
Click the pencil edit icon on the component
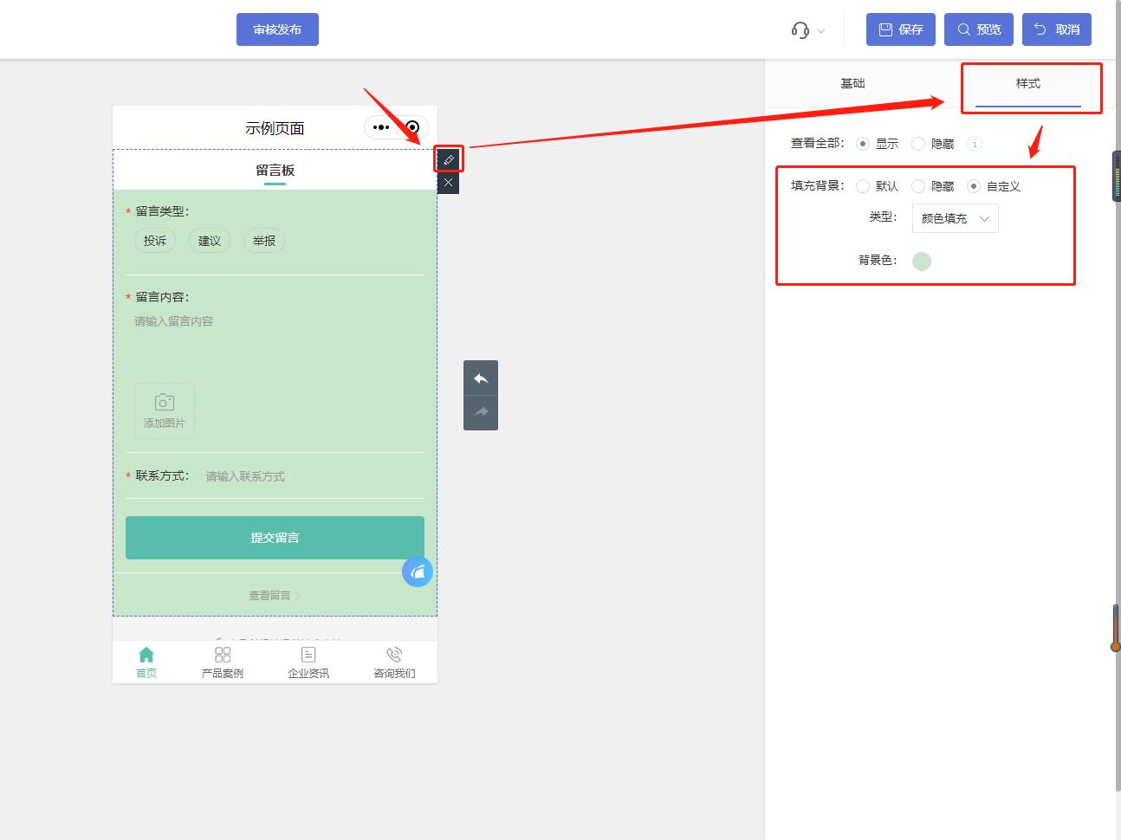point(448,159)
